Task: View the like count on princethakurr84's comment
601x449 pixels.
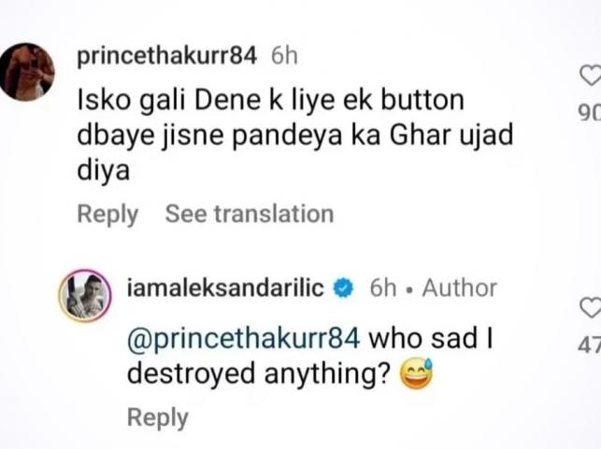Action: 590,115
